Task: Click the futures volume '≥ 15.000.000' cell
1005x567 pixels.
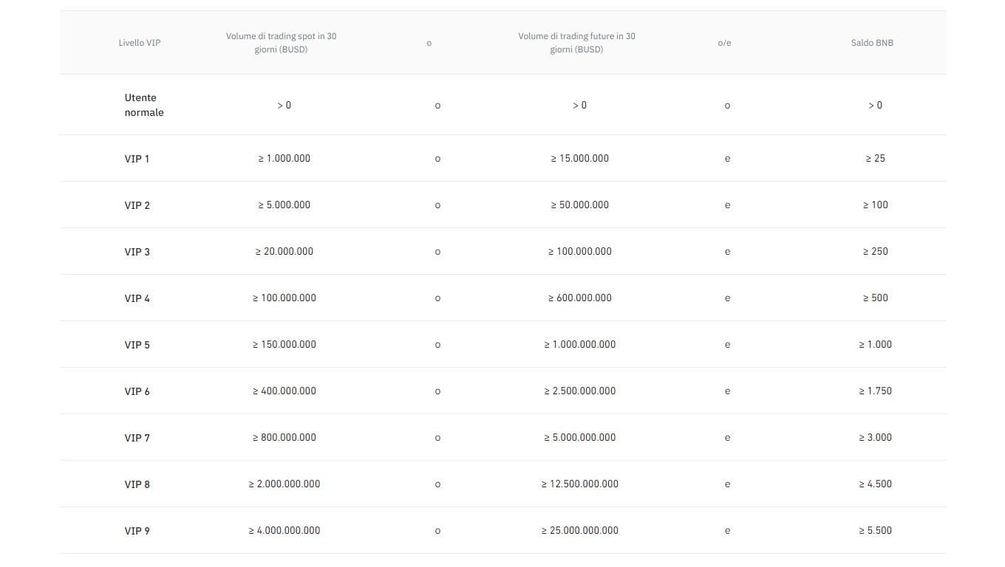Action: pos(580,158)
